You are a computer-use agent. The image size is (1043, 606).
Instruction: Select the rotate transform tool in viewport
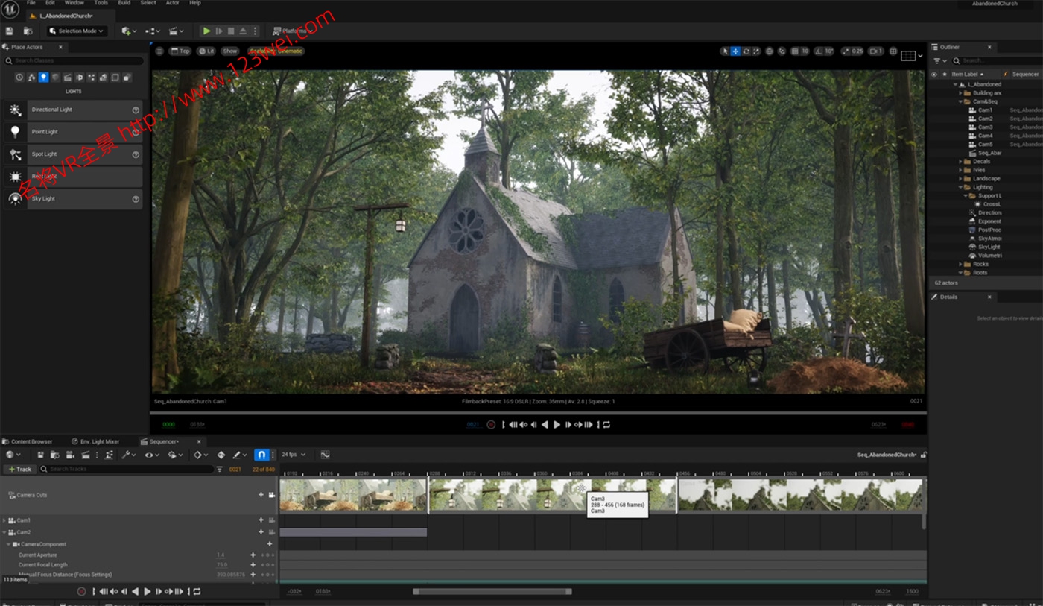(746, 51)
